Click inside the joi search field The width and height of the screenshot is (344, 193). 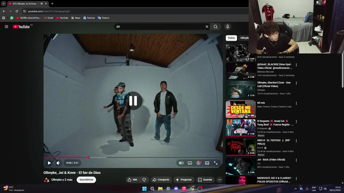pos(160,27)
